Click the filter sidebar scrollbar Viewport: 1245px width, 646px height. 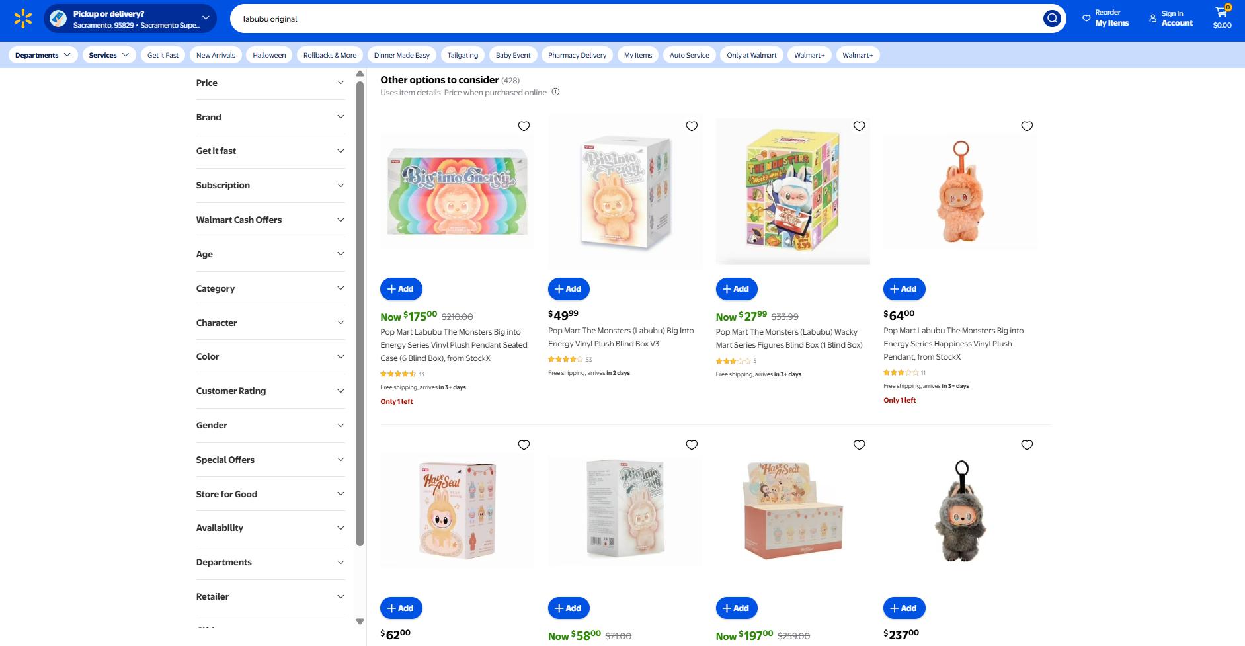coord(360,314)
